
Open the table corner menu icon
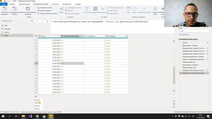point(36,36)
